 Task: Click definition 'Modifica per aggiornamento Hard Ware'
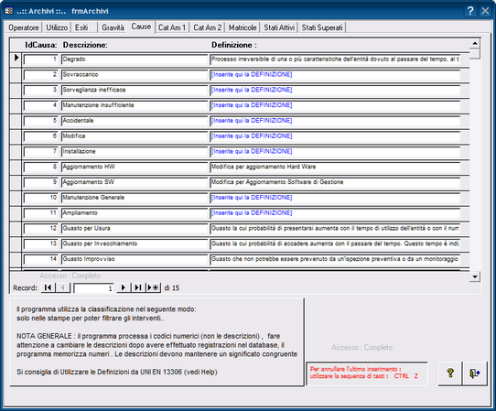pyautogui.click(x=335, y=168)
